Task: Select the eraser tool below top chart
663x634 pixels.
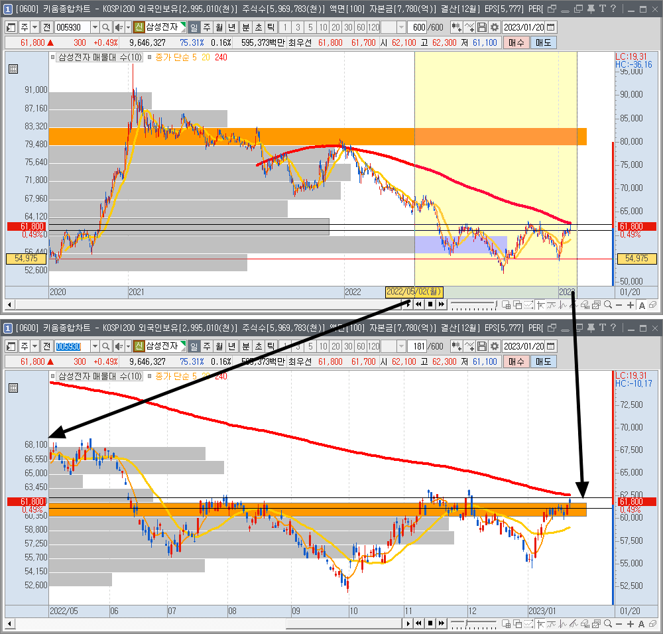Action: [653, 305]
